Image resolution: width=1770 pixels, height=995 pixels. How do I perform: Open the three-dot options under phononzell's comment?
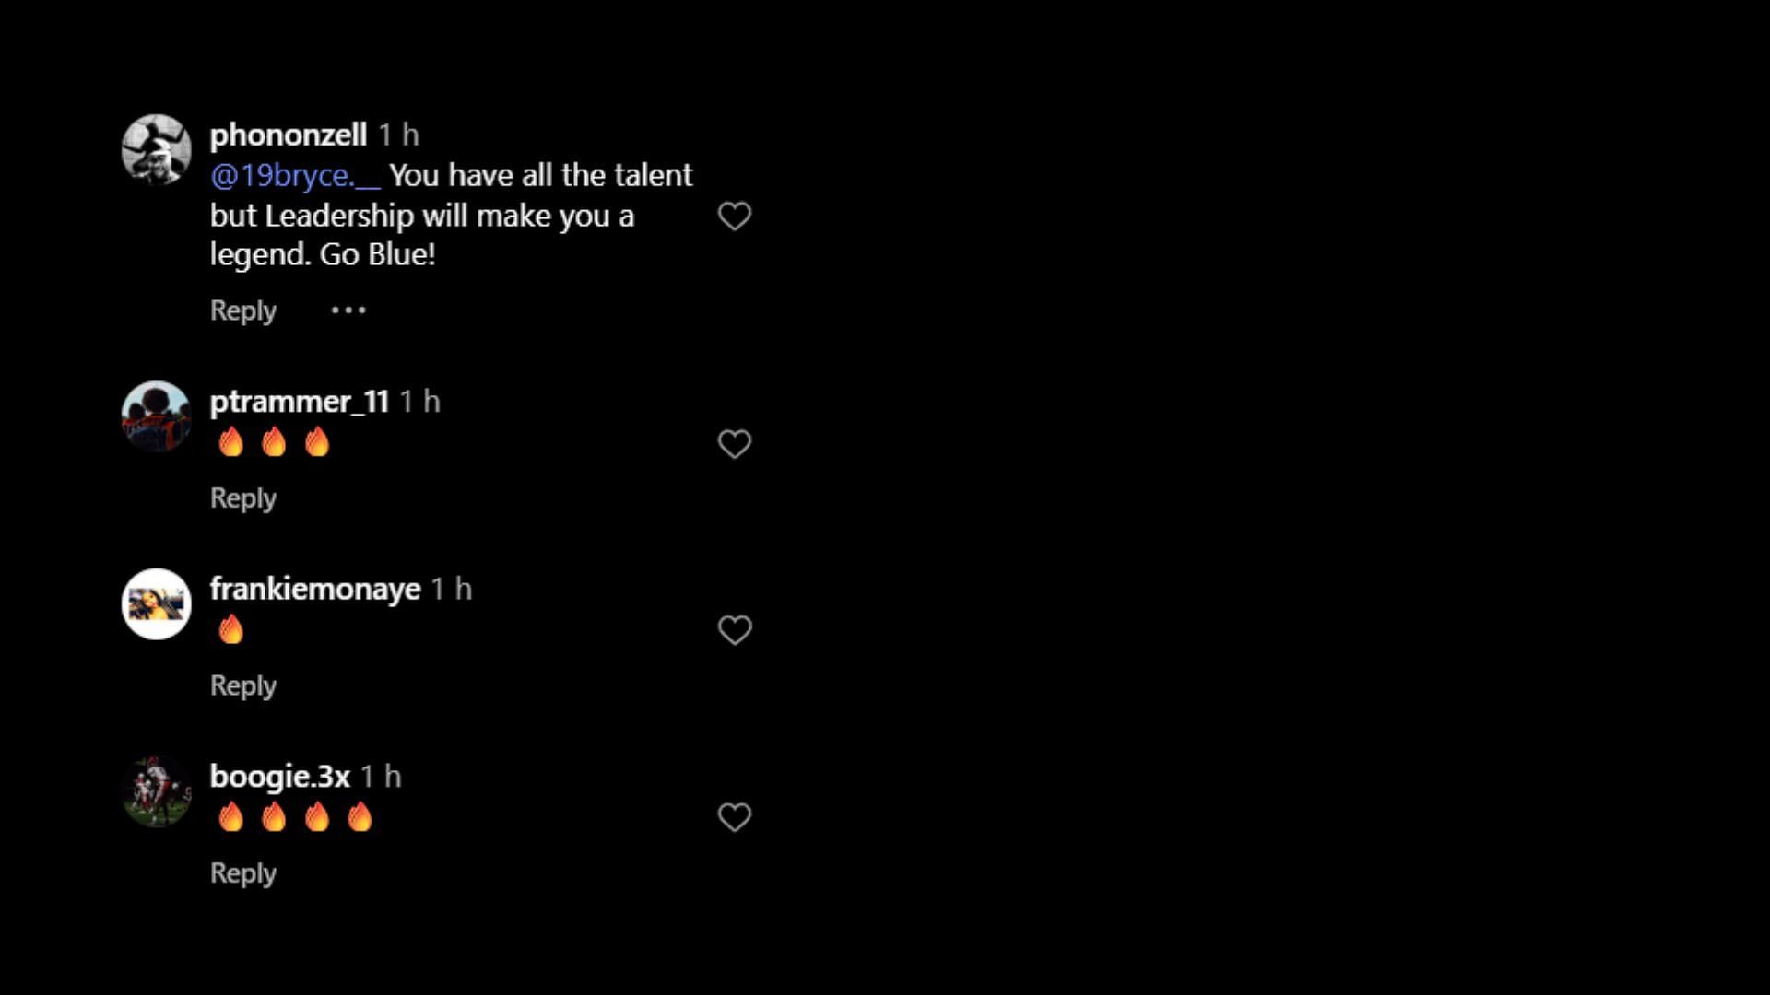tap(348, 310)
